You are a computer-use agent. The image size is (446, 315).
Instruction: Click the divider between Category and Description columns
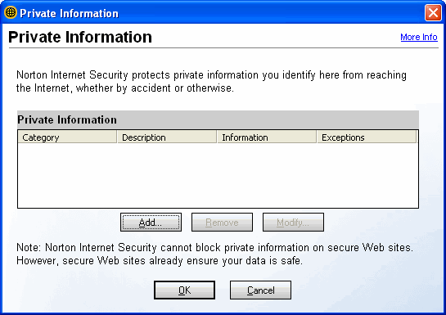click(117, 137)
